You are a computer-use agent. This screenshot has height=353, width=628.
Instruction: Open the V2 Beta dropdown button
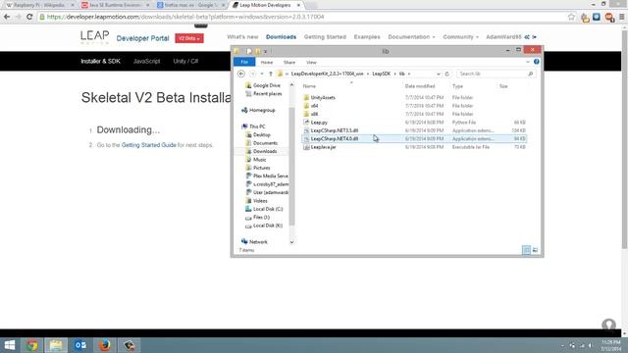[189, 38]
